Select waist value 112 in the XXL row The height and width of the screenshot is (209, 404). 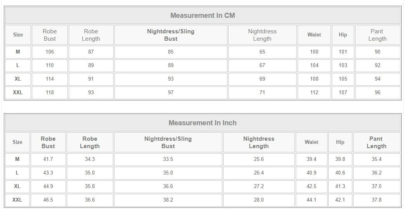(x=314, y=92)
